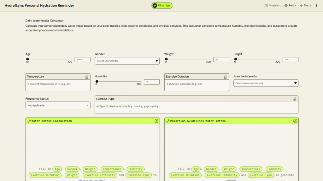Image resolution: width=323 pixels, height=181 pixels.
Task: Clear Pregnancy Status with the x icon
Action: pos(87,106)
